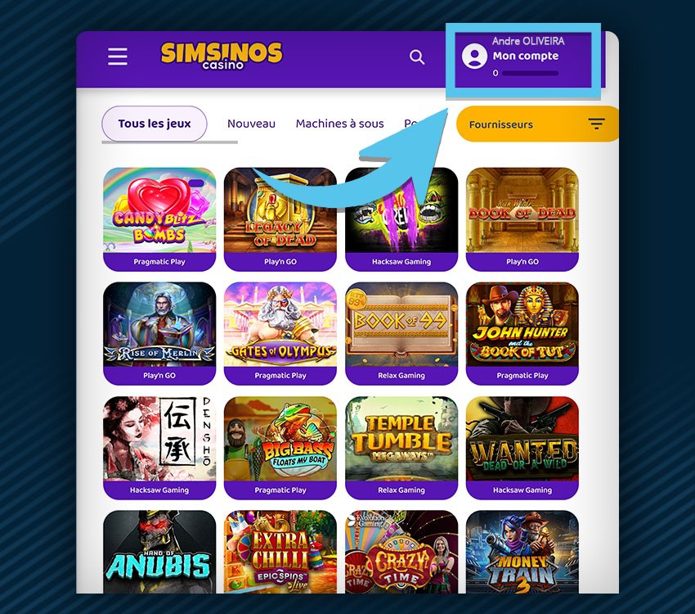
Task: Open the Fournisseurs filter dropdown
Action: pos(537,124)
